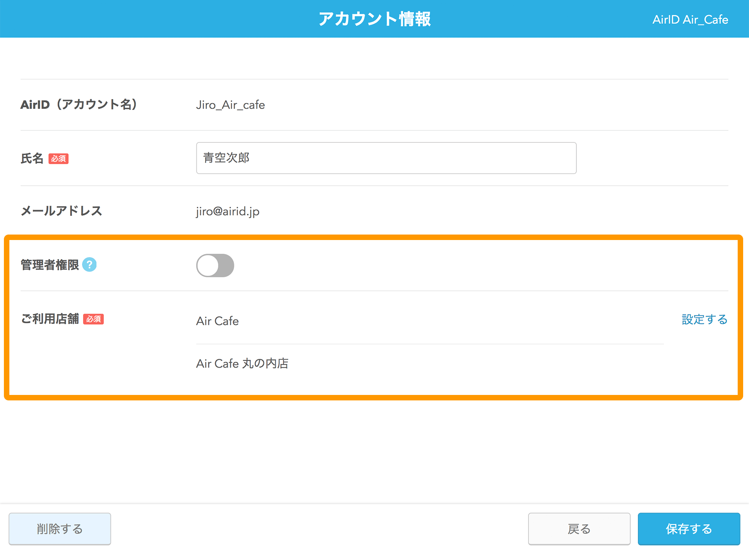Viewport: 749px width, 553px height.
Task: Click the 削除する button
Action: [60, 529]
